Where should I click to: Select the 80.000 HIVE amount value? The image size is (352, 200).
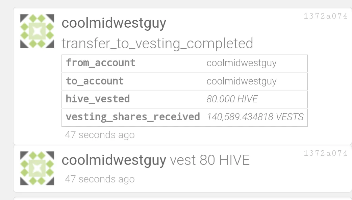pyautogui.click(x=232, y=99)
